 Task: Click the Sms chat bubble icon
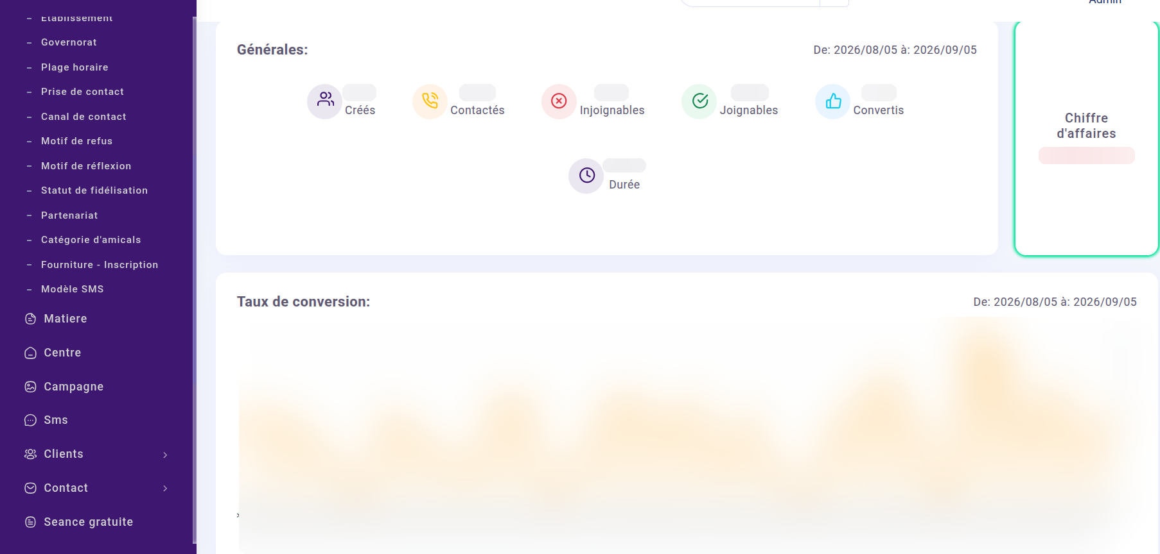30,420
